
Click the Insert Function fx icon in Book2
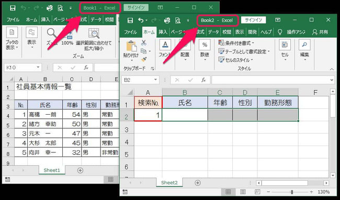coord(203,80)
